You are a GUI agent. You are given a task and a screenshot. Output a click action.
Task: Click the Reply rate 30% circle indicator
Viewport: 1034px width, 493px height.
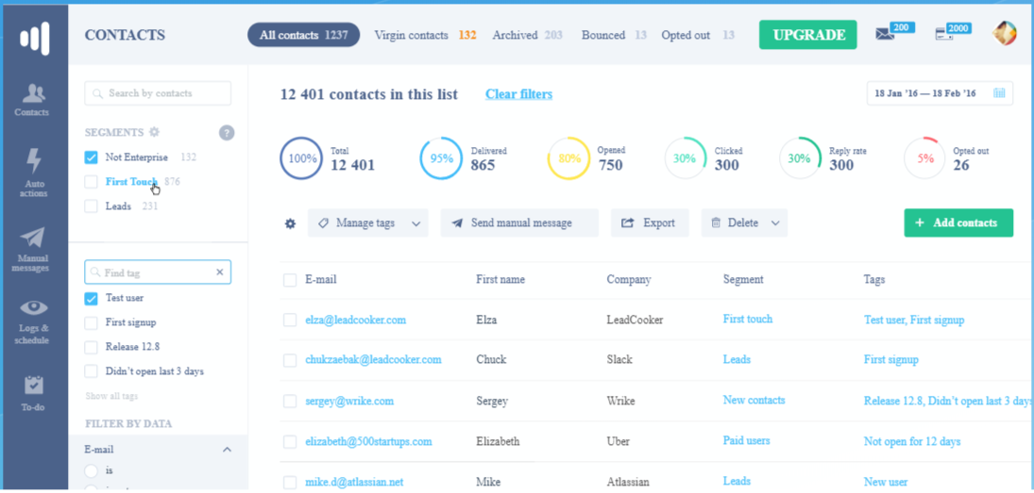[801, 158]
